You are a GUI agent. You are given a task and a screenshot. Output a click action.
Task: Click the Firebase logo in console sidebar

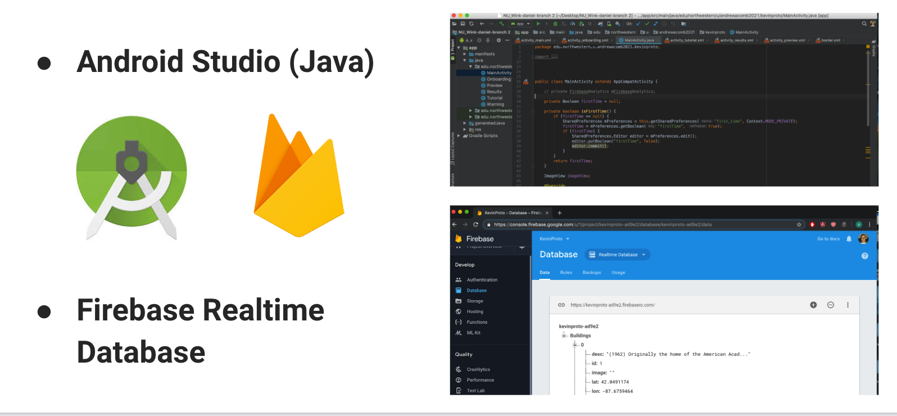[459, 238]
